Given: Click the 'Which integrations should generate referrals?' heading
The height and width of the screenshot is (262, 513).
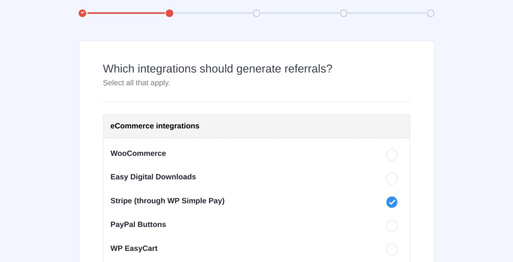Looking at the screenshot, I should coord(217,69).
